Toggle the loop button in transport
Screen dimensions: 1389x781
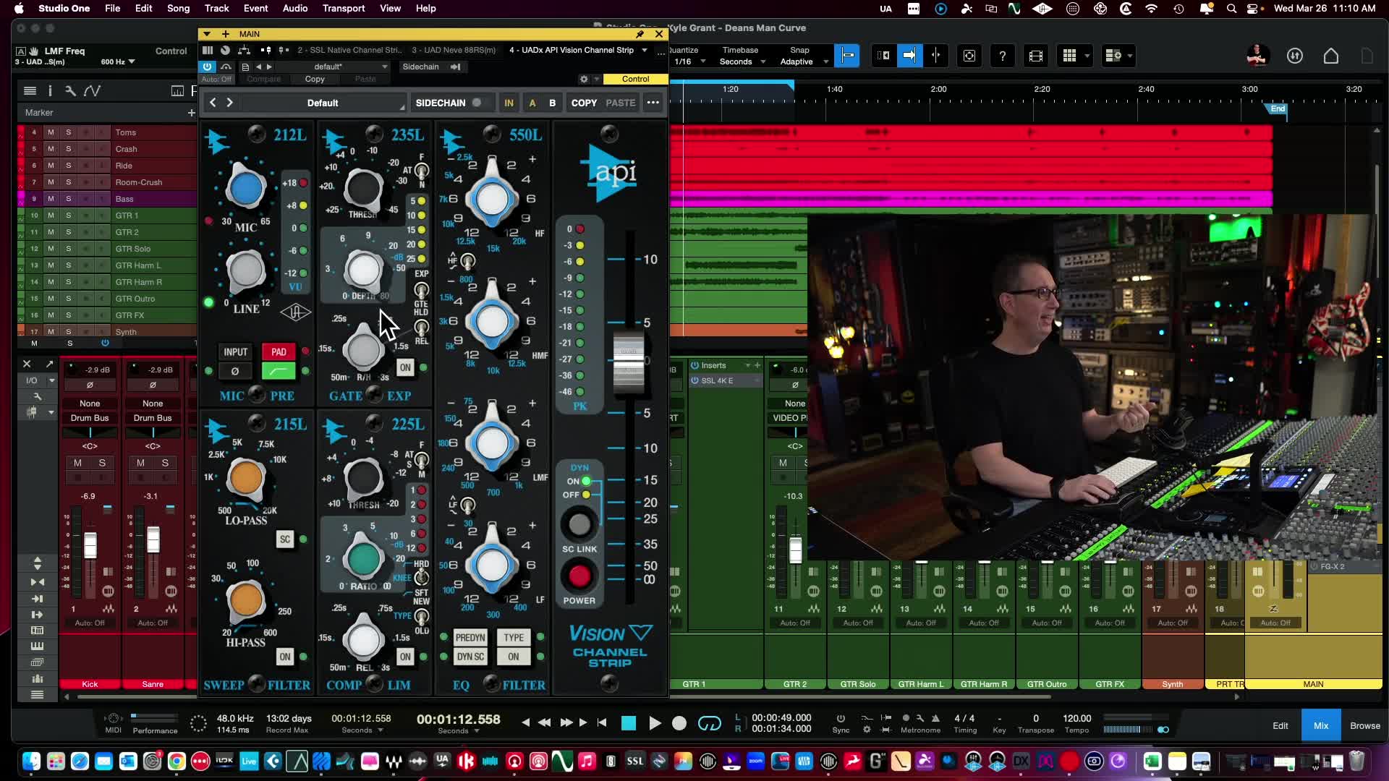click(709, 723)
